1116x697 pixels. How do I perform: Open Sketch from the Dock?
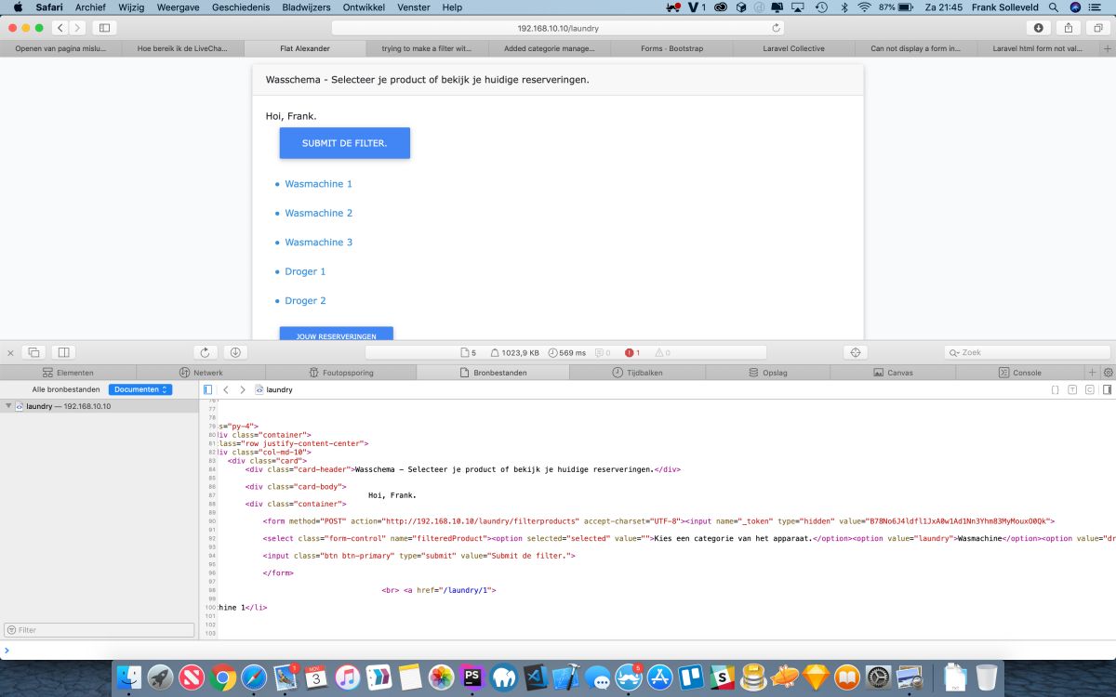click(816, 677)
